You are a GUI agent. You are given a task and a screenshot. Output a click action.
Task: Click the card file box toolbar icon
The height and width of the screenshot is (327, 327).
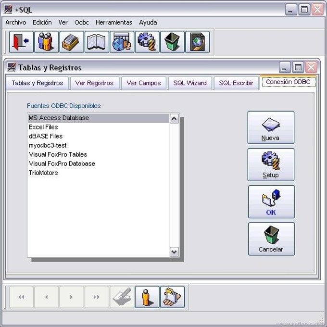point(72,42)
